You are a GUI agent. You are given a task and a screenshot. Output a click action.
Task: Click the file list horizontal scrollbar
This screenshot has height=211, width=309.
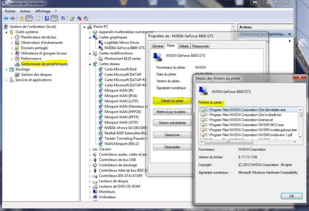coord(229,142)
